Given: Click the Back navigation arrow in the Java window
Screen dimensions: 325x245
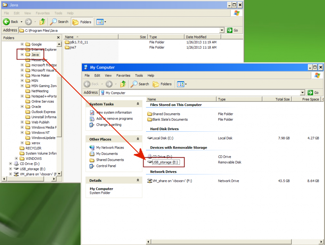Looking at the screenshot, I should click(x=7, y=22).
